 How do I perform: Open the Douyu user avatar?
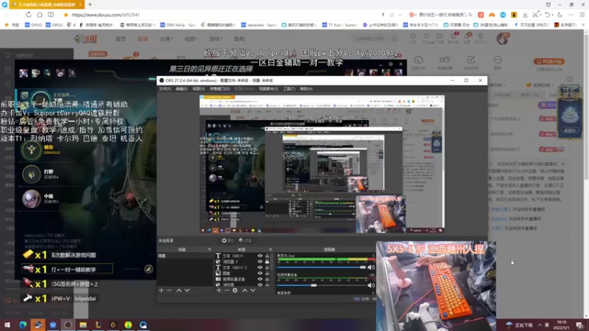coord(503,39)
